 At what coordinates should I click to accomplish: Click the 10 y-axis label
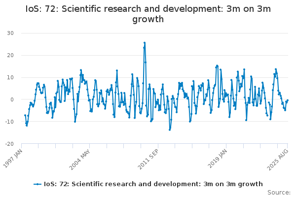[x=10, y=77]
